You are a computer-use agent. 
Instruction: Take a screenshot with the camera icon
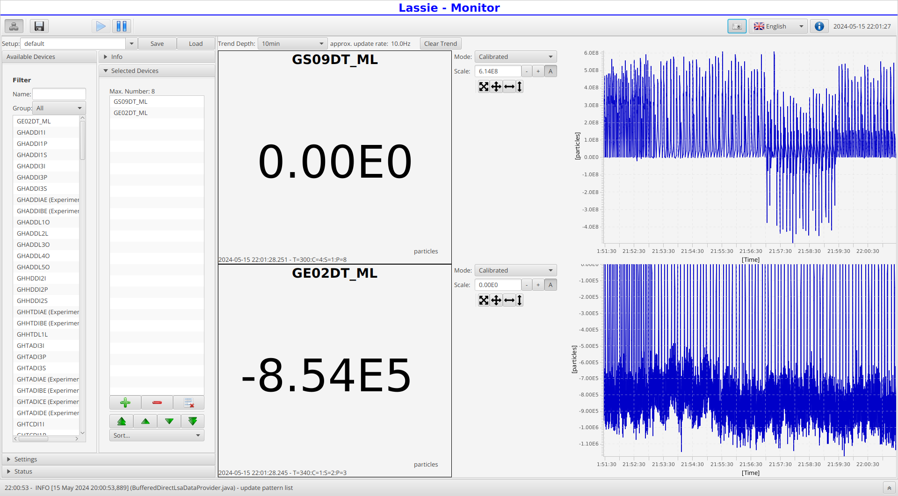(x=737, y=26)
